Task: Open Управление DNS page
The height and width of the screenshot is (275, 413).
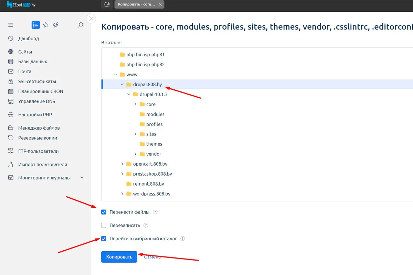Action: click(36, 101)
